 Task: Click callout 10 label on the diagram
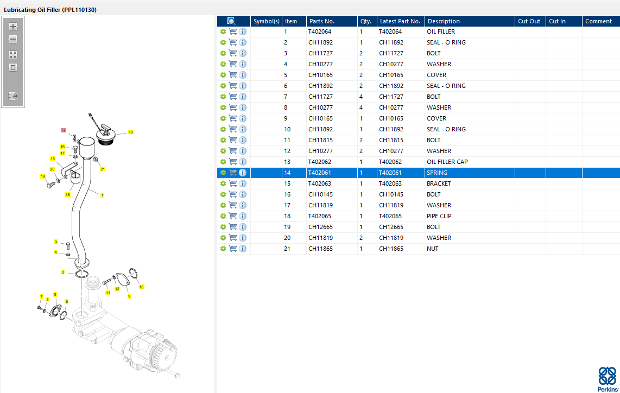tap(142, 287)
